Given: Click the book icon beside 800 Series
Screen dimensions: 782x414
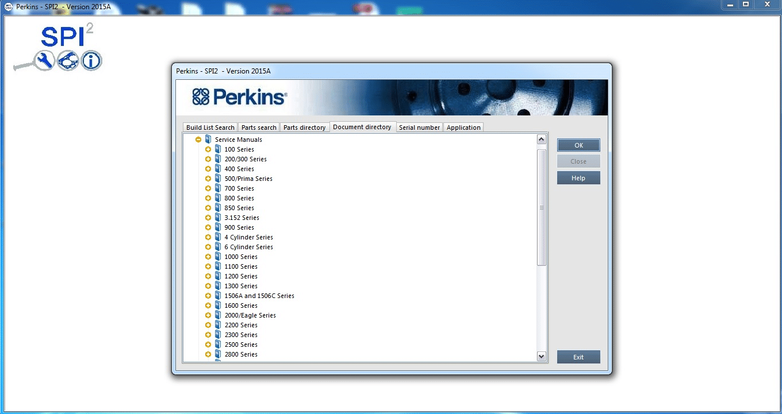Looking at the screenshot, I should tap(218, 198).
